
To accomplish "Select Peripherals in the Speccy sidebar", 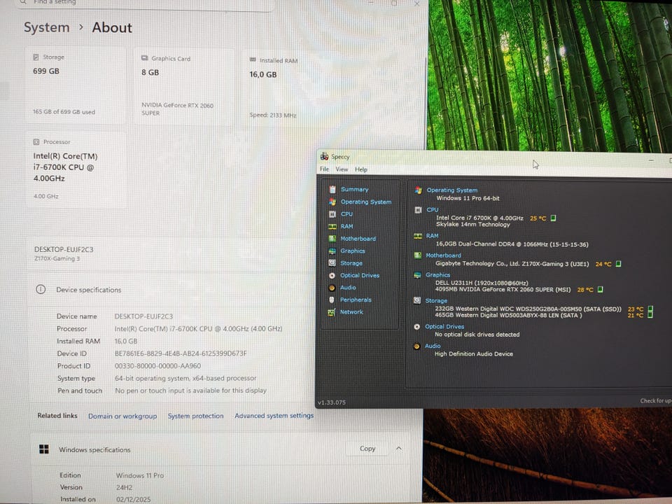I will pyautogui.click(x=356, y=300).
